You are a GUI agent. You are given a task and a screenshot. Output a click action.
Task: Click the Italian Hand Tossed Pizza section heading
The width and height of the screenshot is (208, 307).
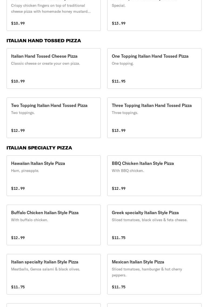click(44, 41)
